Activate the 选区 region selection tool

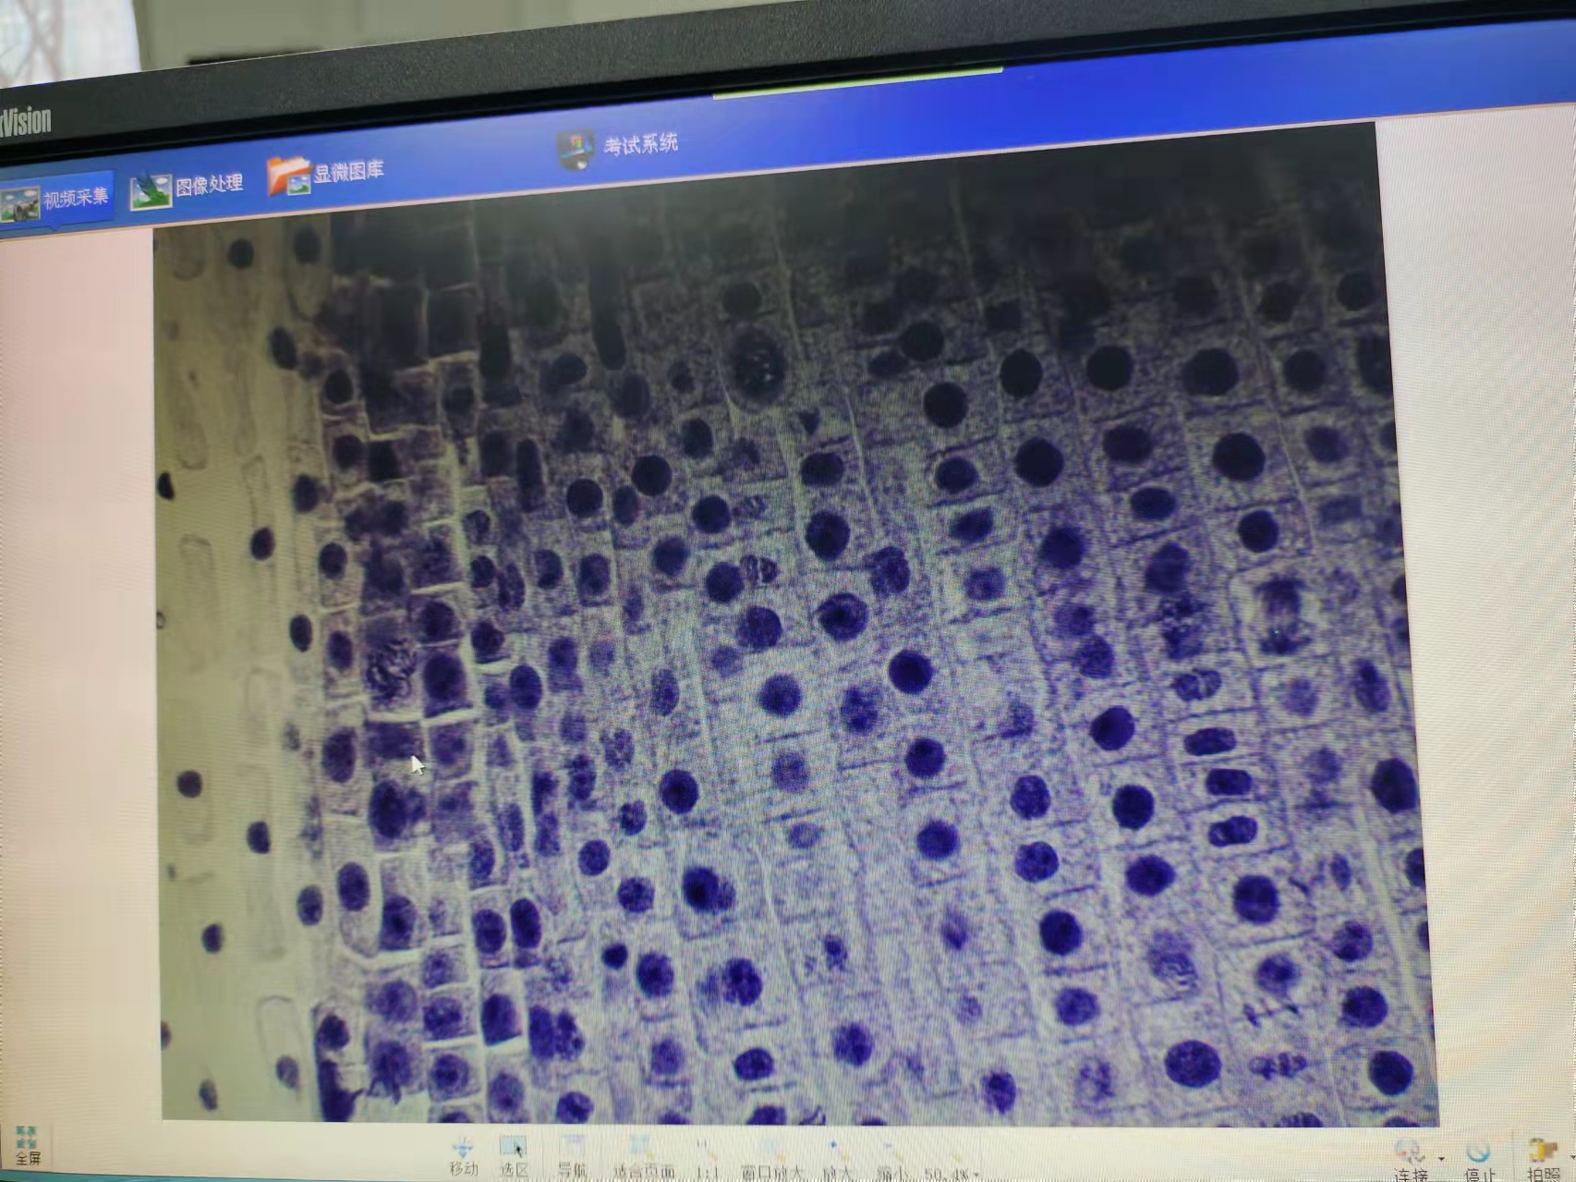coord(515,1156)
